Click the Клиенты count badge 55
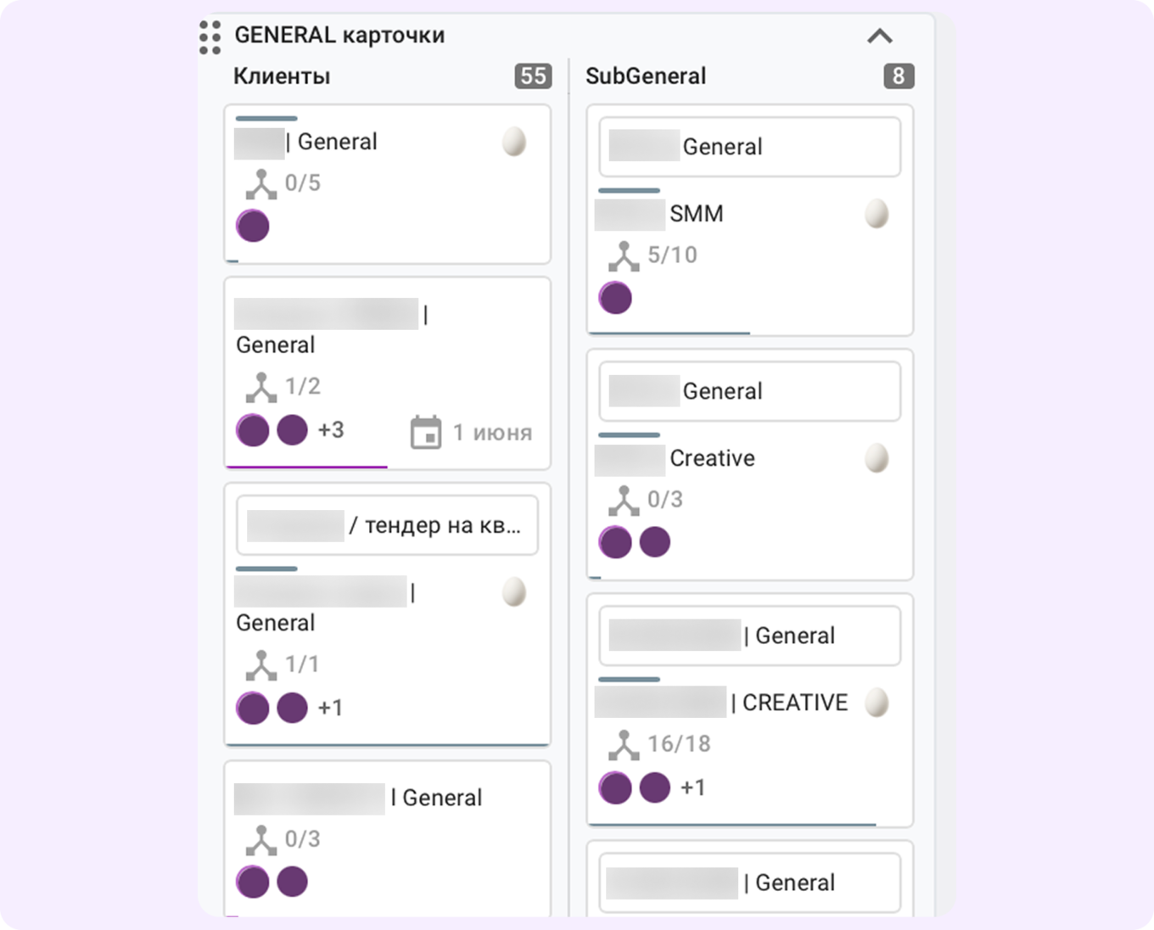The image size is (1154, 930). point(533,76)
